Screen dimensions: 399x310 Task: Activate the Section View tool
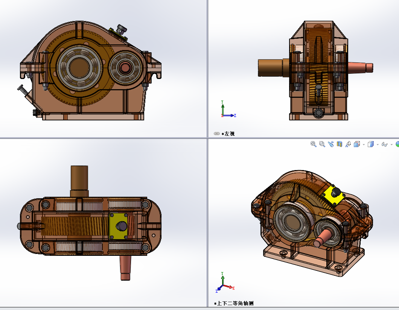point(339,144)
